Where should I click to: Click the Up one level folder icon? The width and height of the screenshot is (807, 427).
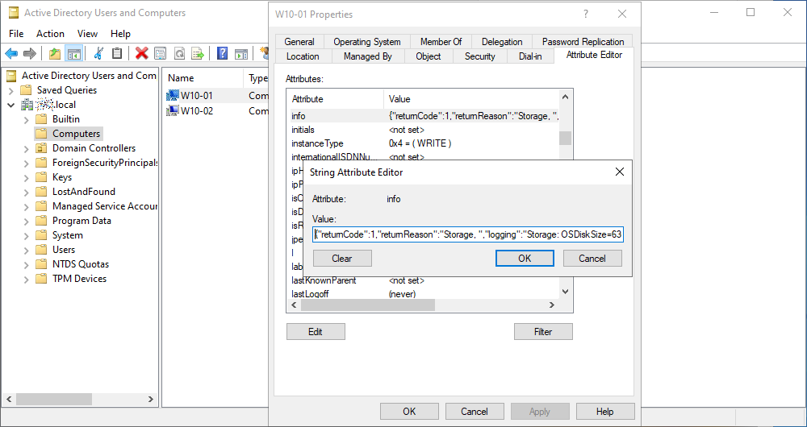click(55, 53)
